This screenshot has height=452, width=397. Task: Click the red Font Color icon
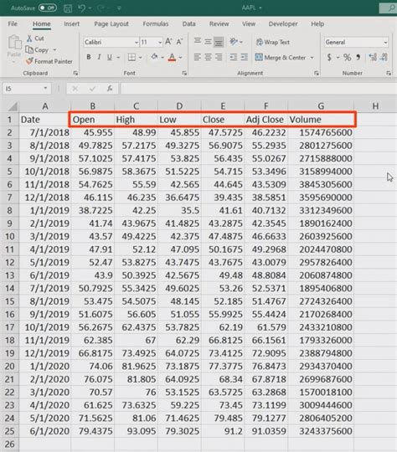(172, 58)
